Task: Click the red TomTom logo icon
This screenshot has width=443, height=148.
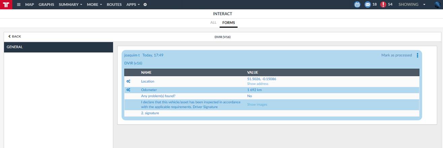Action: 6,5
